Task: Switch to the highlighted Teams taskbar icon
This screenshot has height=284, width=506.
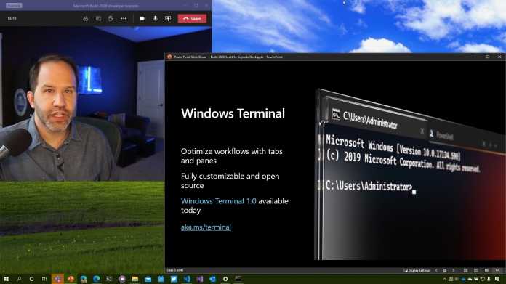Action: (x=57, y=279)
